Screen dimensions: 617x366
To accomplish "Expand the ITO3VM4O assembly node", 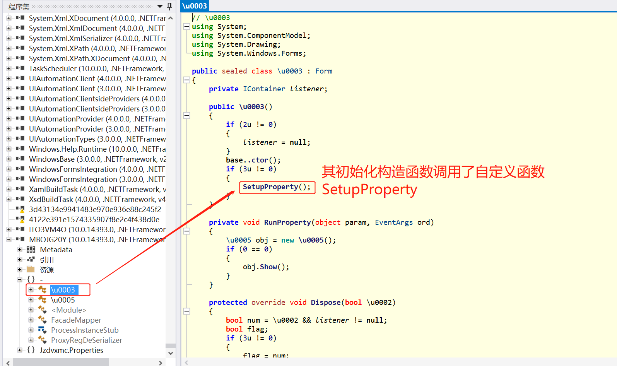I will tap(9, 229).
